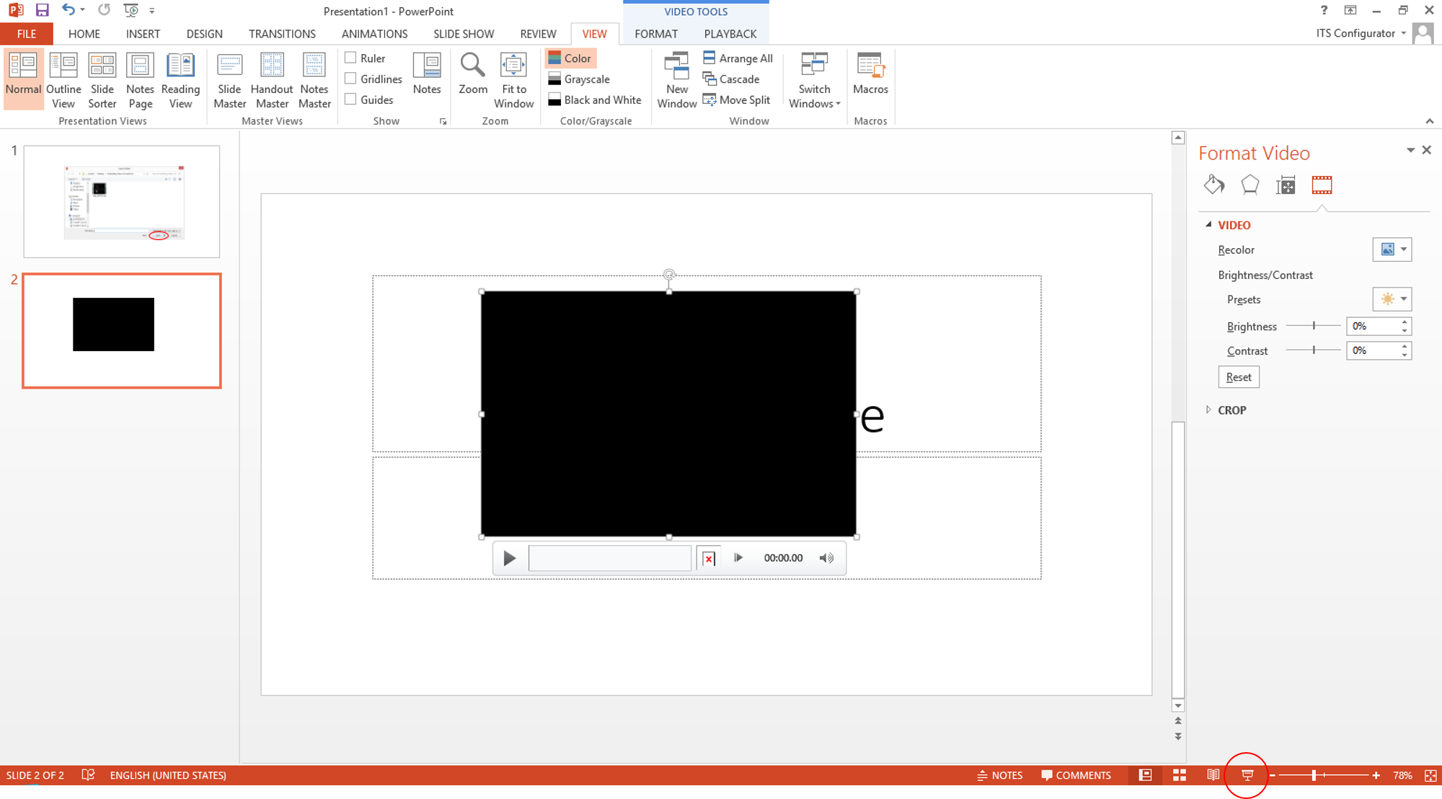Open Video Tools PLAYBACK tab

pos(730,34)
